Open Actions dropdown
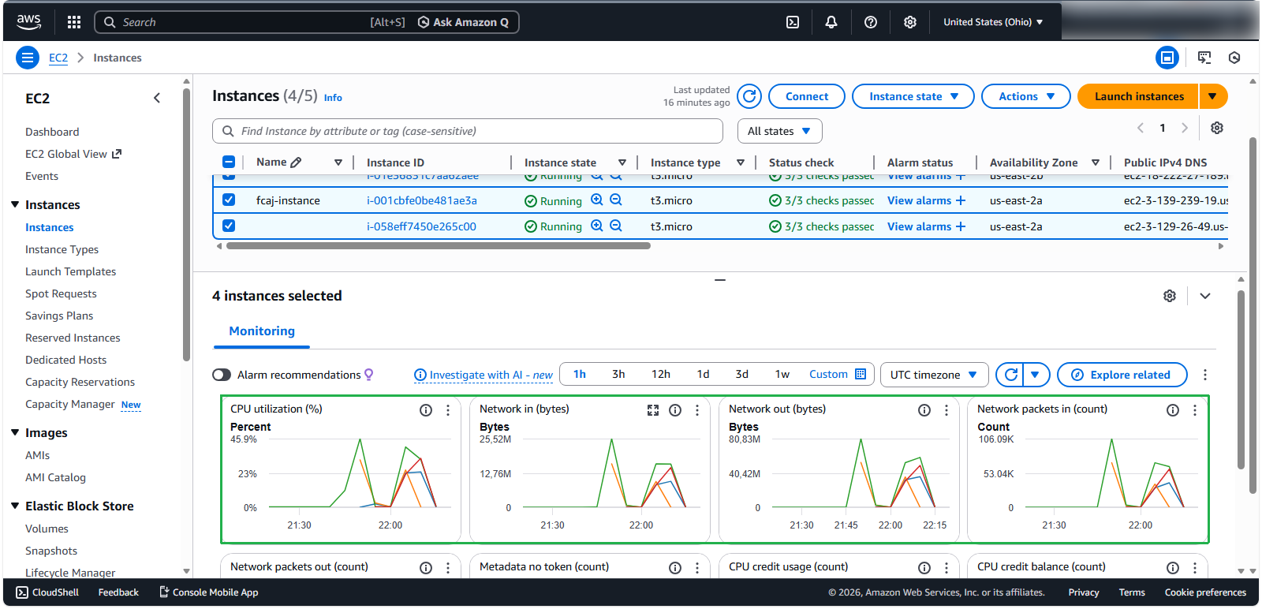This screenshot has height=609, width=1262. (1026, 96)
